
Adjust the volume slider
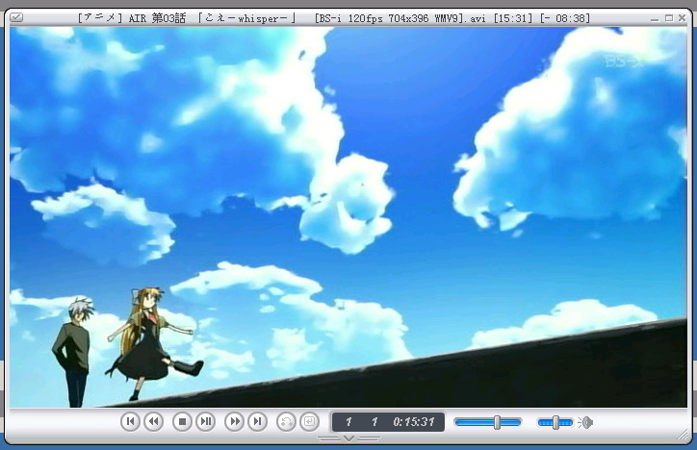point(555,422)
